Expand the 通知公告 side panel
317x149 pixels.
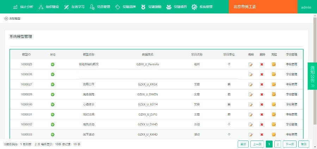tap(312, 76)
